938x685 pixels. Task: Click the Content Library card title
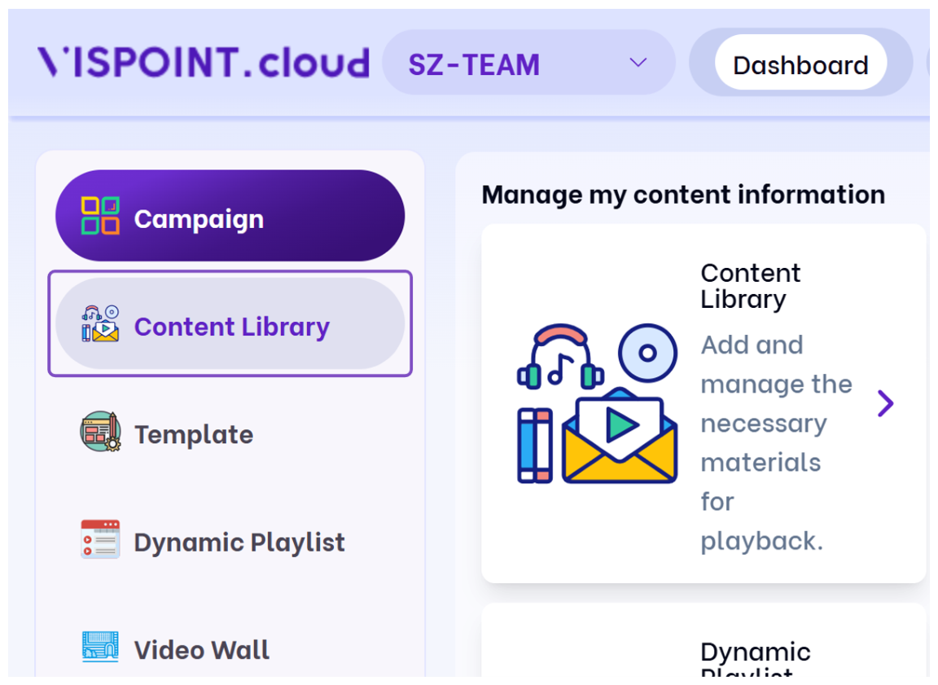click(750, 286)
